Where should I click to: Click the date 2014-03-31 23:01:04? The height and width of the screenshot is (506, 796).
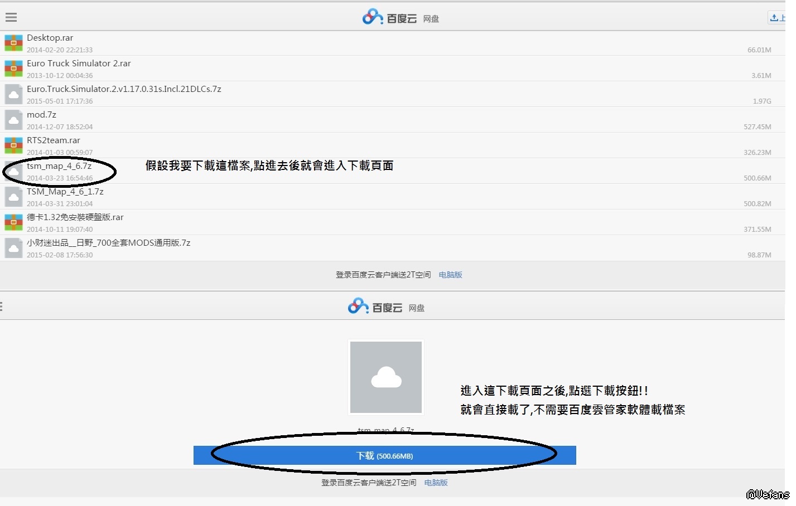click(x=60, y=204)
